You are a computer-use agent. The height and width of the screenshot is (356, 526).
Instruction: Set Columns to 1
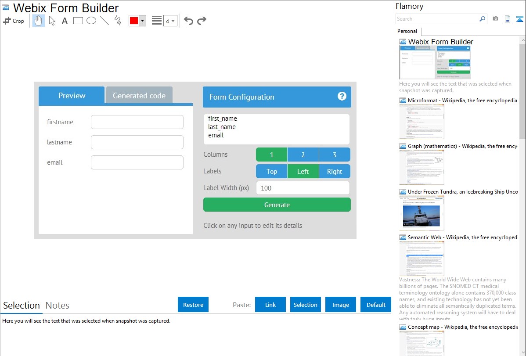pos(271,155)
